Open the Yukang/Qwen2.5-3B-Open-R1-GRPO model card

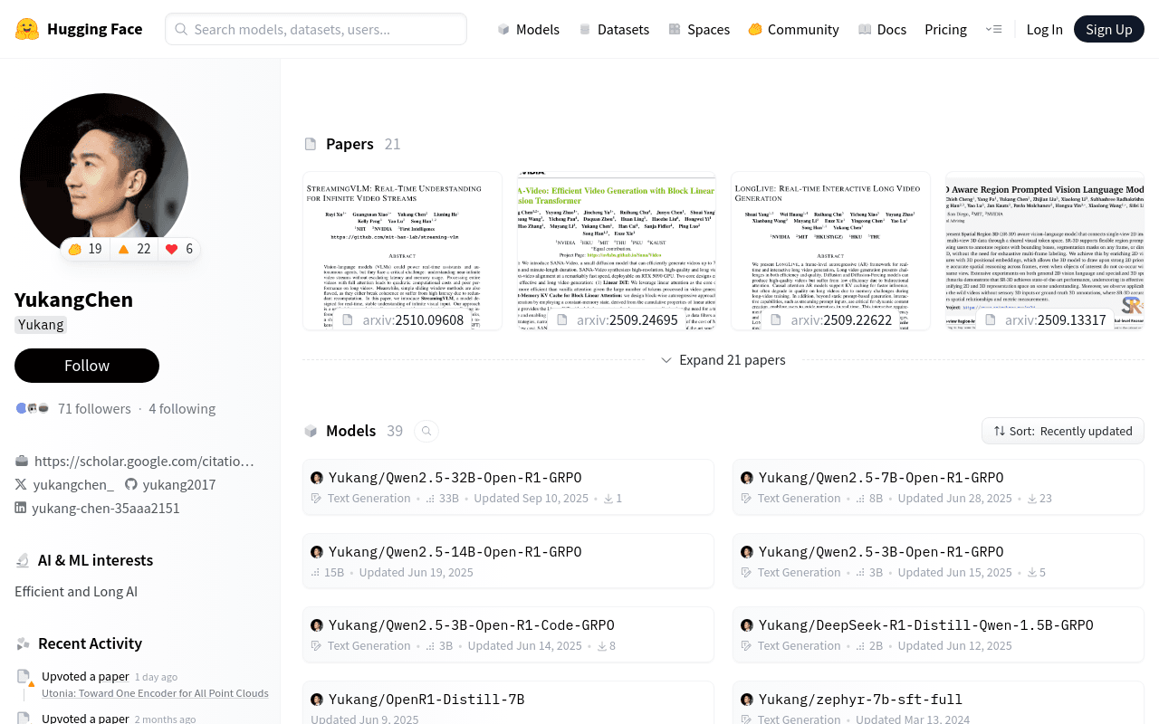[938, 561]
